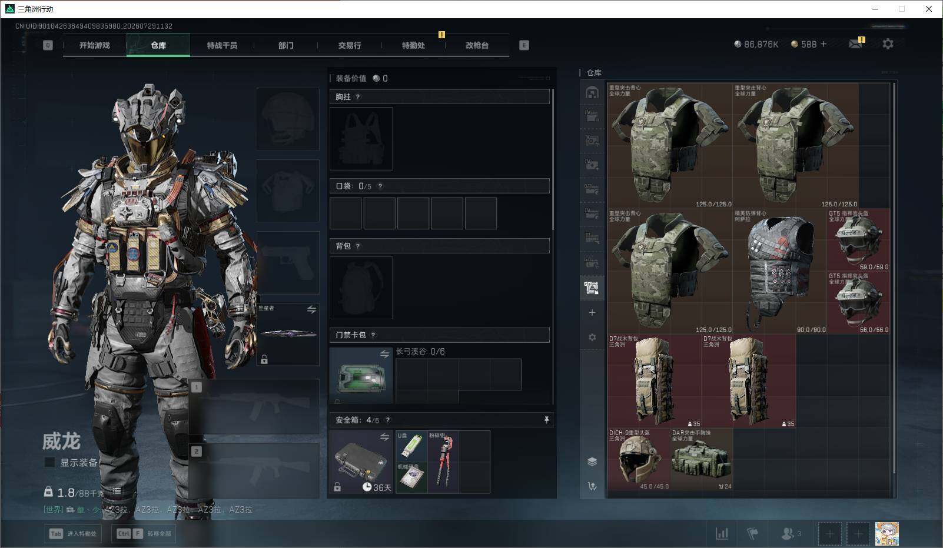The width and height of the screenshot is (943, 548).
Task: Select the 精英防弹背心 armor item
Action: tap(780, 271)
